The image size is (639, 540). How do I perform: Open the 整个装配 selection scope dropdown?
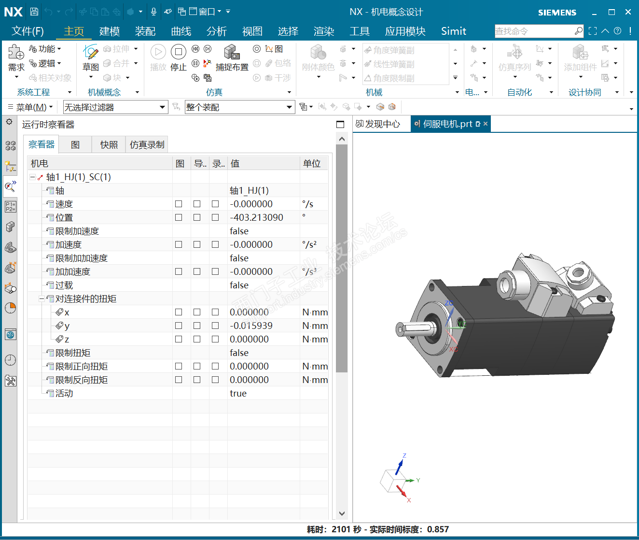pos(239,107)
